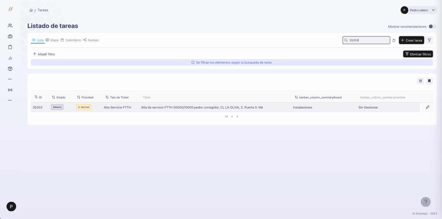
Task: Go to previous page chevron
Action: 232,116
